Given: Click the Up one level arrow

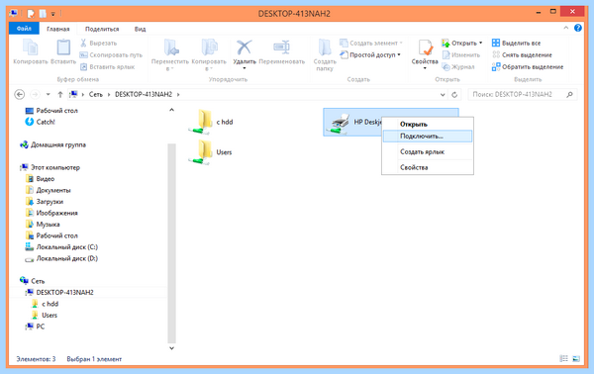Looking at the screenshot, I should pyautogui.click(x=59, y=94).
